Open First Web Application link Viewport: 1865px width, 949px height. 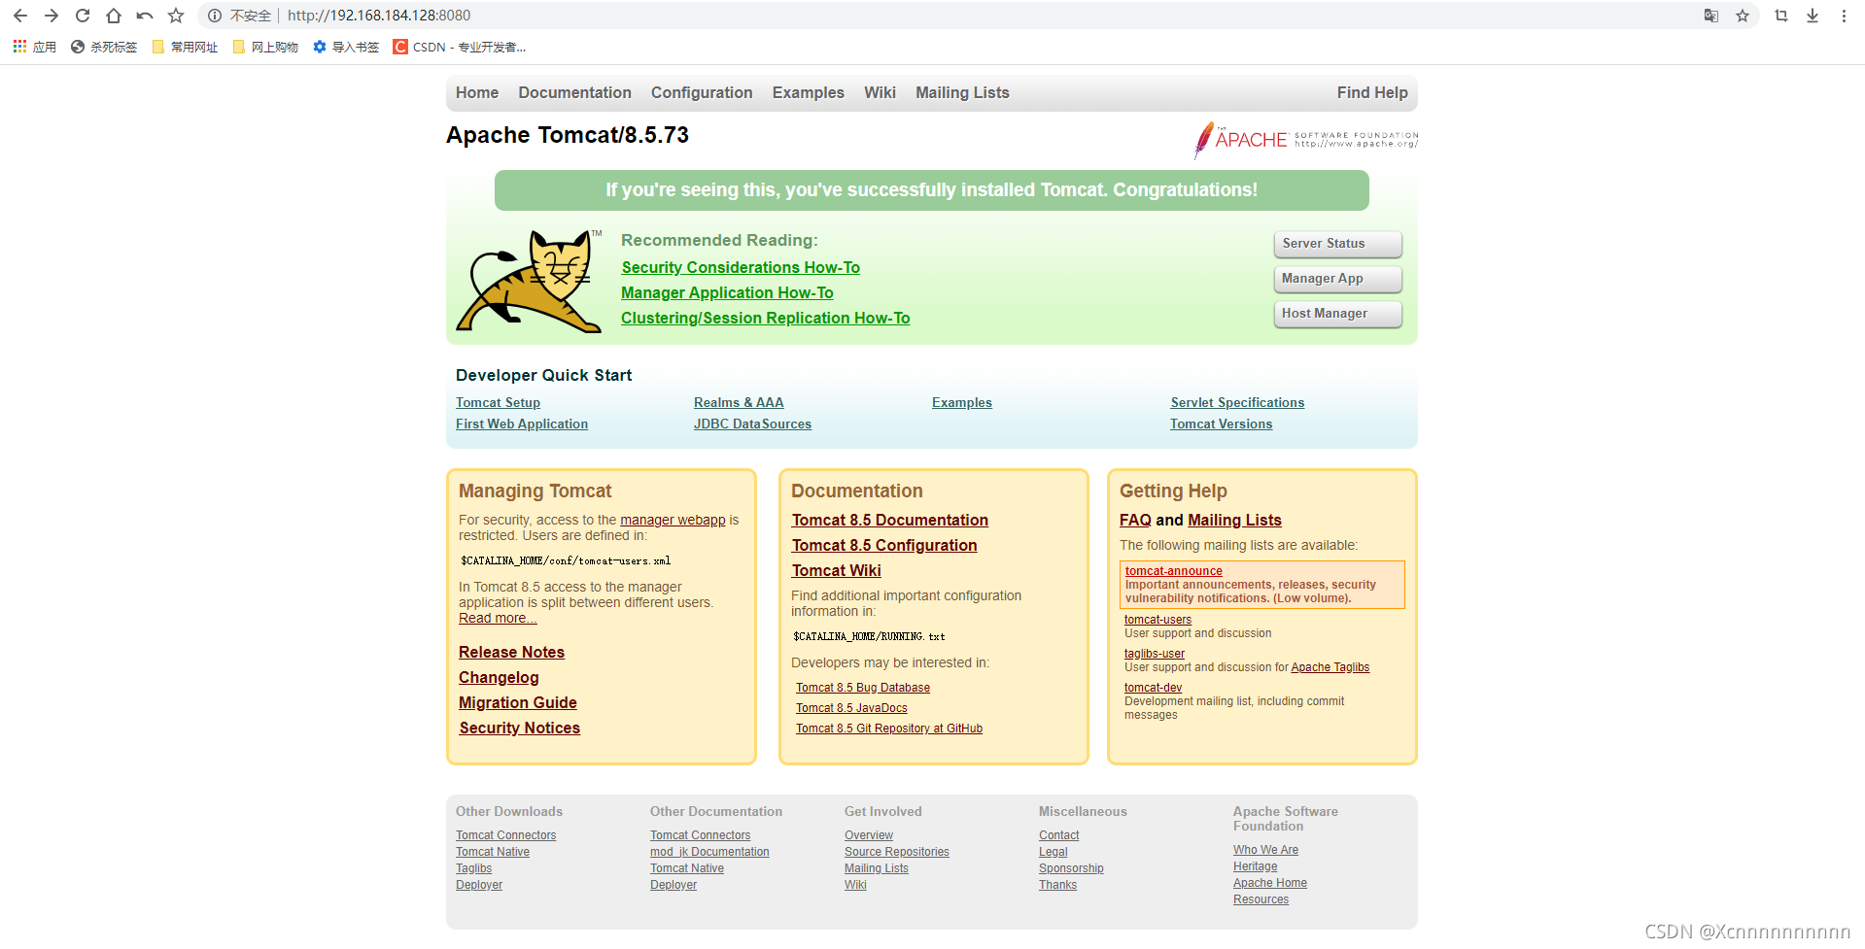click(x=522, y=424)
